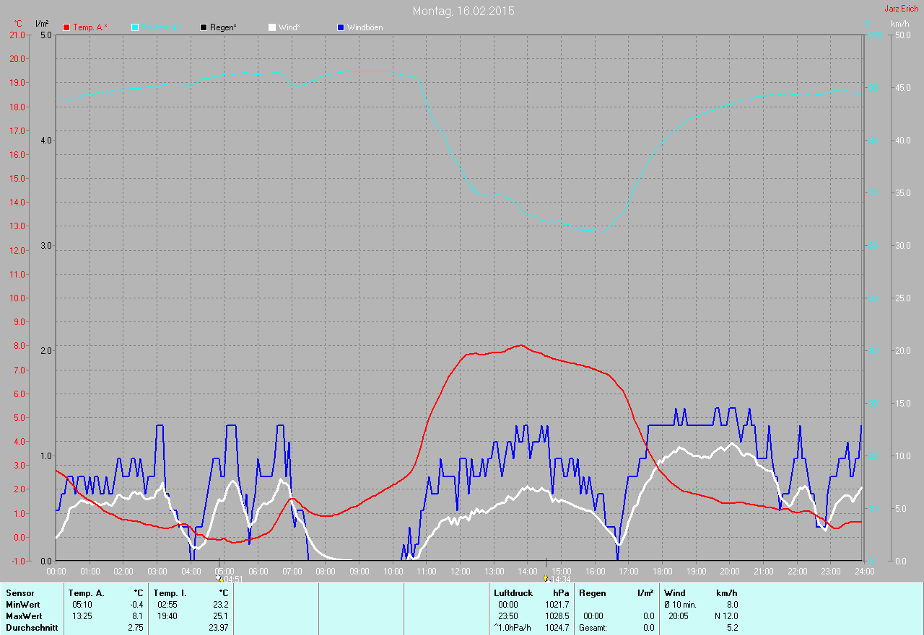Image resolution: width=924 pixels, height=635 pixels.
Task: Select the minimum outdoor temperature value -0.4
Action: coord(135,605)
